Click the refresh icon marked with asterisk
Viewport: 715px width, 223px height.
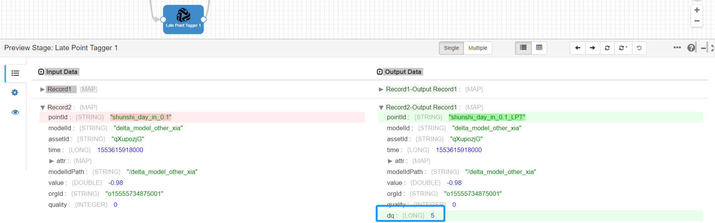[623, 48]
